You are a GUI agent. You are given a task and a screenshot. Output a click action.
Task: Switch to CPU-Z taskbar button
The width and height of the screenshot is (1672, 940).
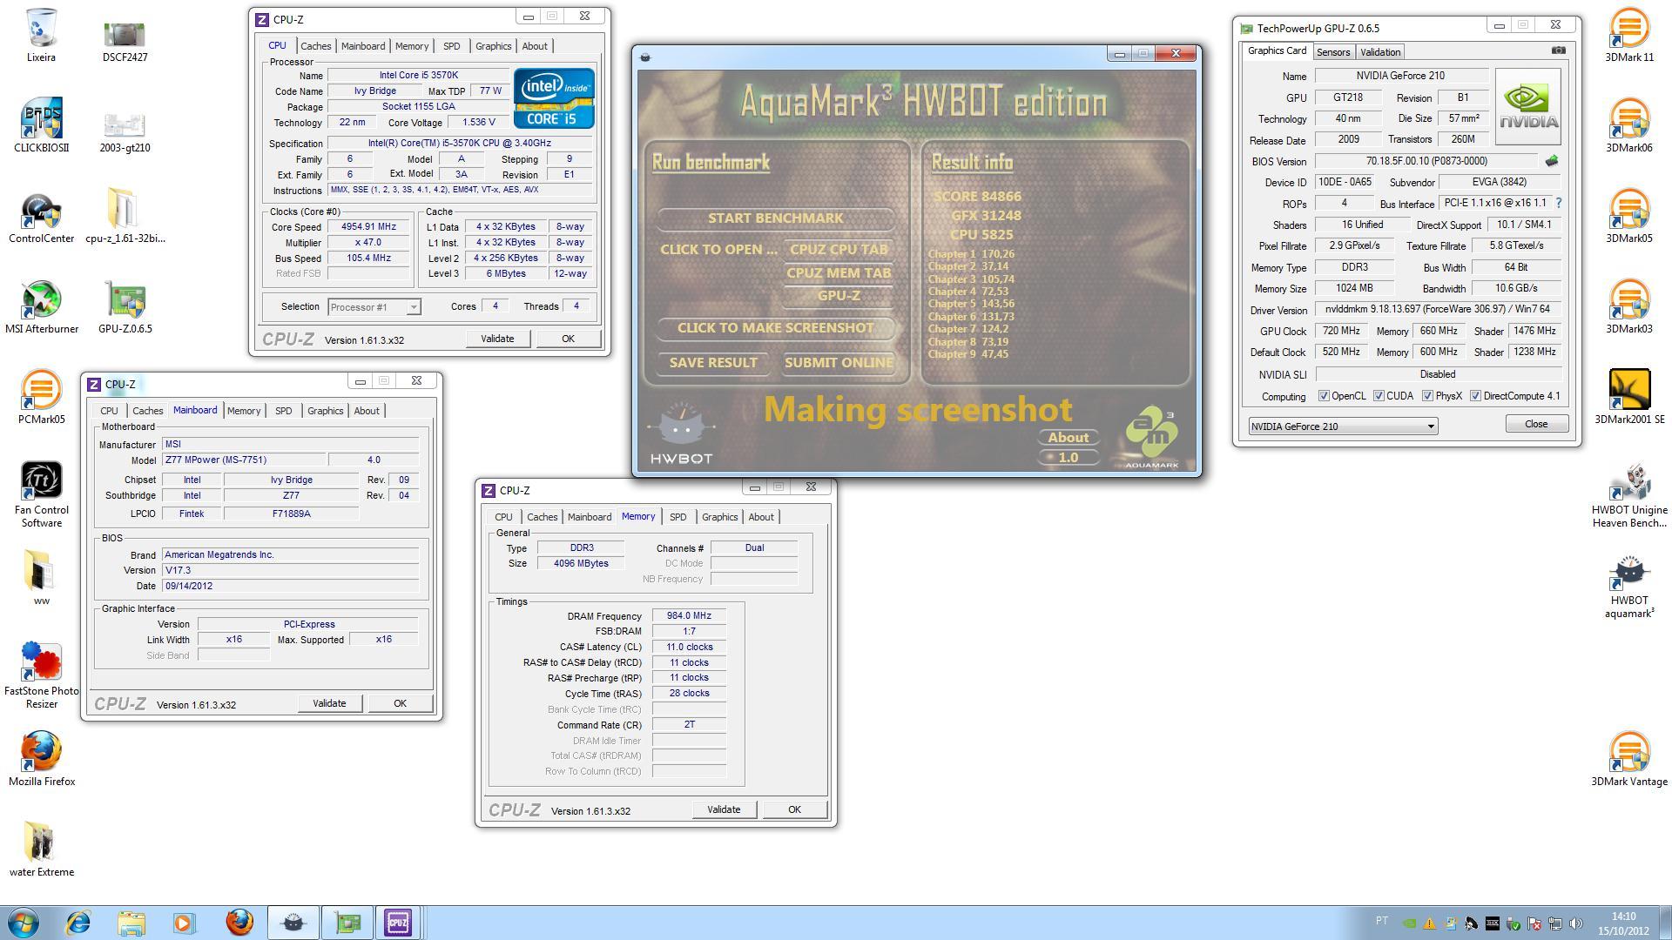(x=398, y=922)
